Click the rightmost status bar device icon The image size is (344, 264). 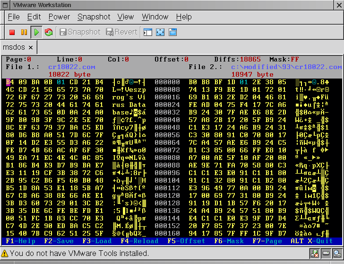point(337,254)
